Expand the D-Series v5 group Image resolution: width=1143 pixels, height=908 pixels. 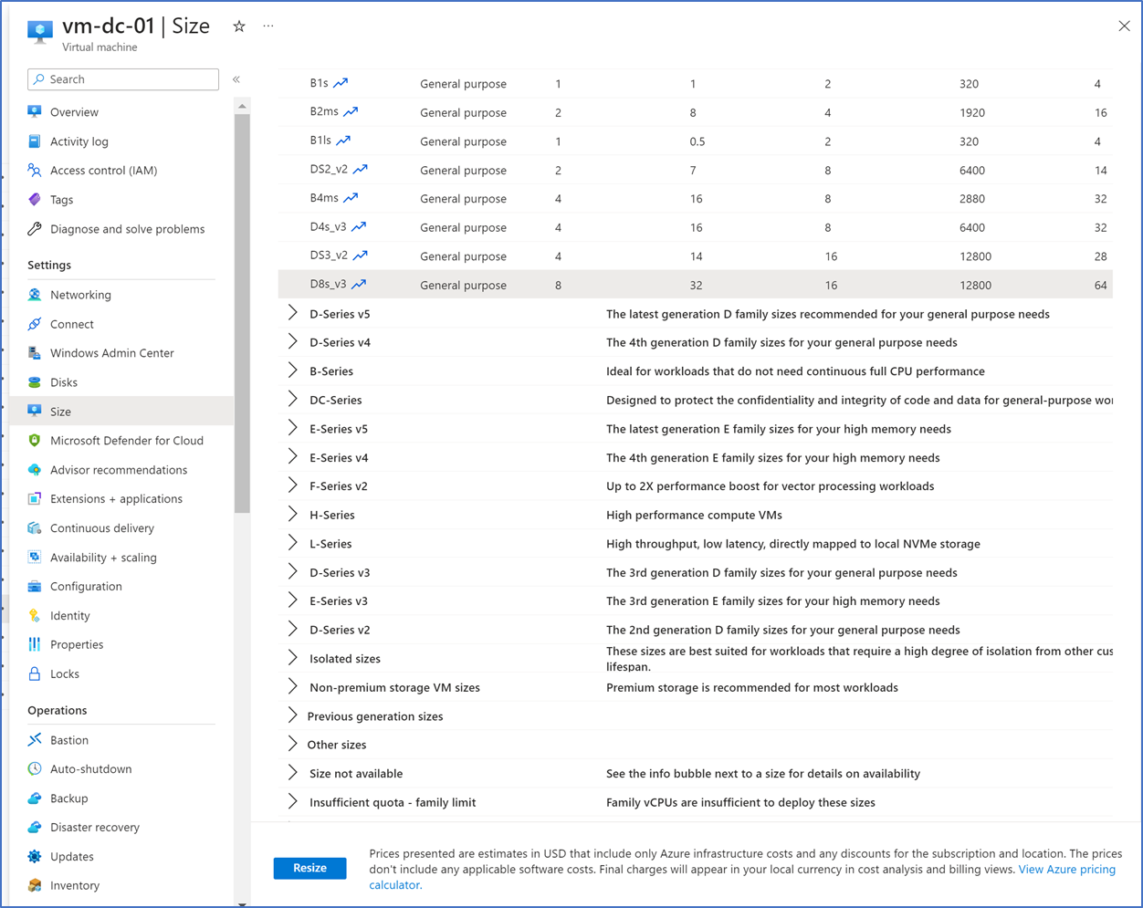tap(292, 313)
